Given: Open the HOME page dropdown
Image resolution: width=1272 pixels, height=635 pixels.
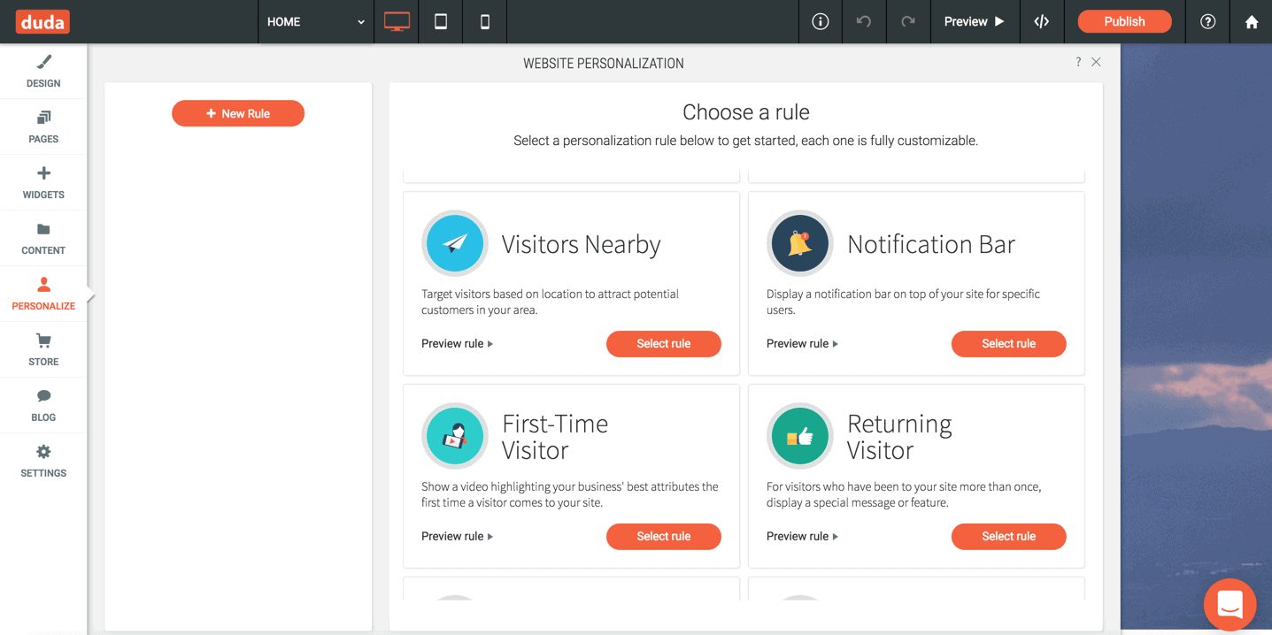Looking at the screenshot, I should (315, 22).
